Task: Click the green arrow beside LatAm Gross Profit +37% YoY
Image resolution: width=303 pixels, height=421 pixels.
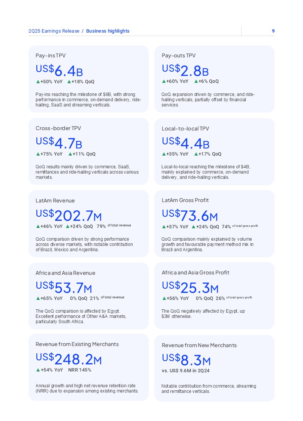Action: 164,226
